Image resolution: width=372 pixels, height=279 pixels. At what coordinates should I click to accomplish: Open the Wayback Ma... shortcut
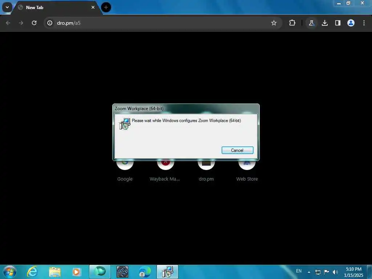165,170
